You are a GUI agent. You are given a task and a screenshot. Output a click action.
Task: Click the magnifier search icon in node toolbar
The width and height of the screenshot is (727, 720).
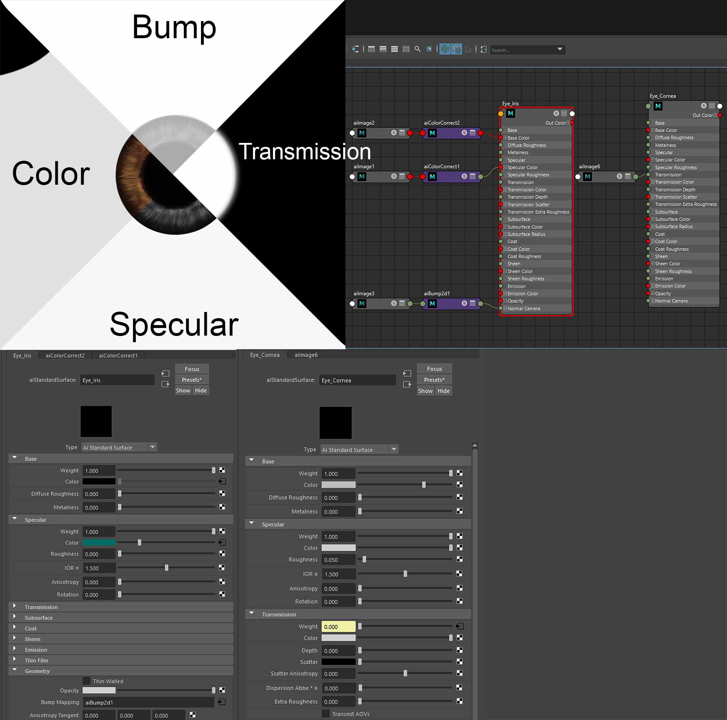point(417,49)
